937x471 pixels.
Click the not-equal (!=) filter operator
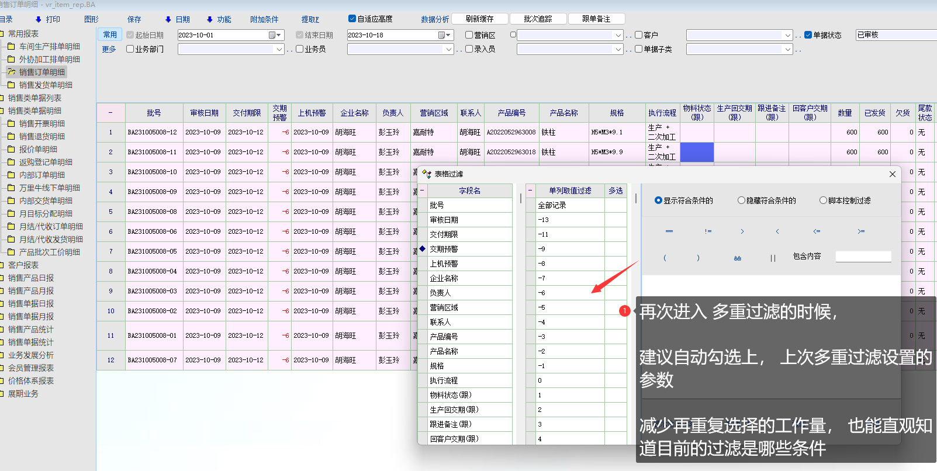click(708, 231)
